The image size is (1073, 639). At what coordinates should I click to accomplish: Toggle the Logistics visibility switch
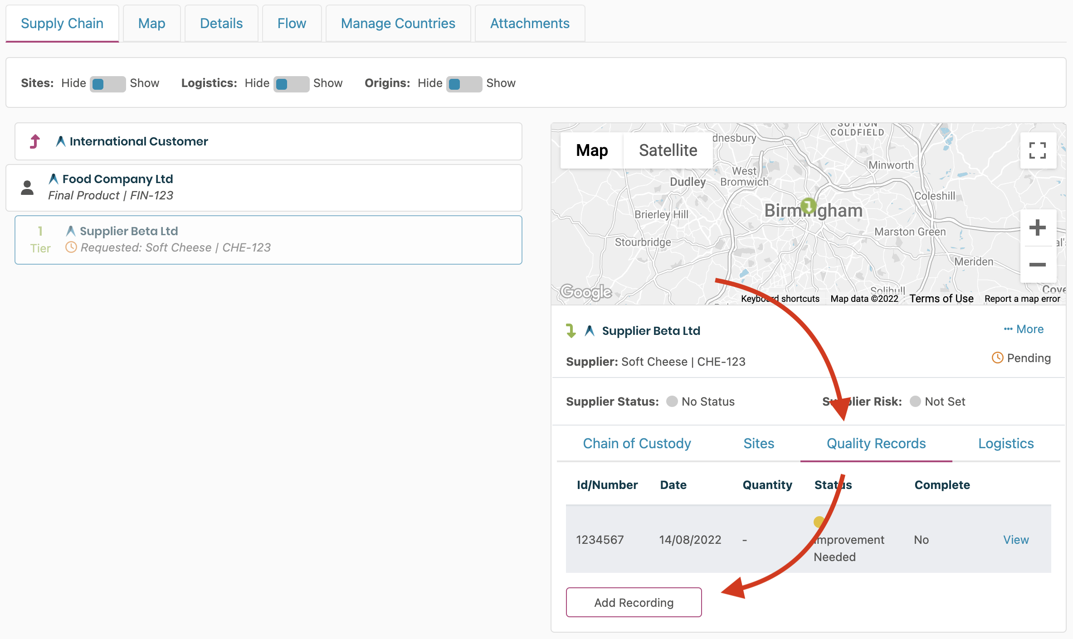pos(291,84)
